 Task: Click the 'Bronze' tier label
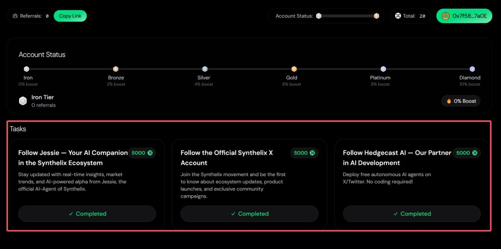[x=116, y=78]
